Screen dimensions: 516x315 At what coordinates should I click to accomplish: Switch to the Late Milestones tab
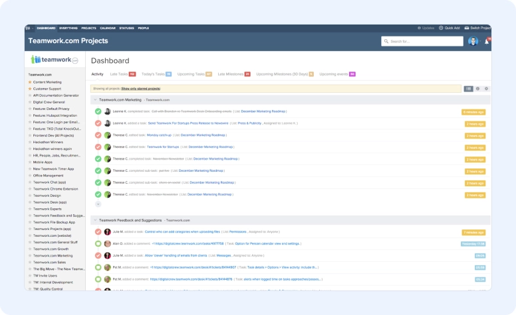234,74
